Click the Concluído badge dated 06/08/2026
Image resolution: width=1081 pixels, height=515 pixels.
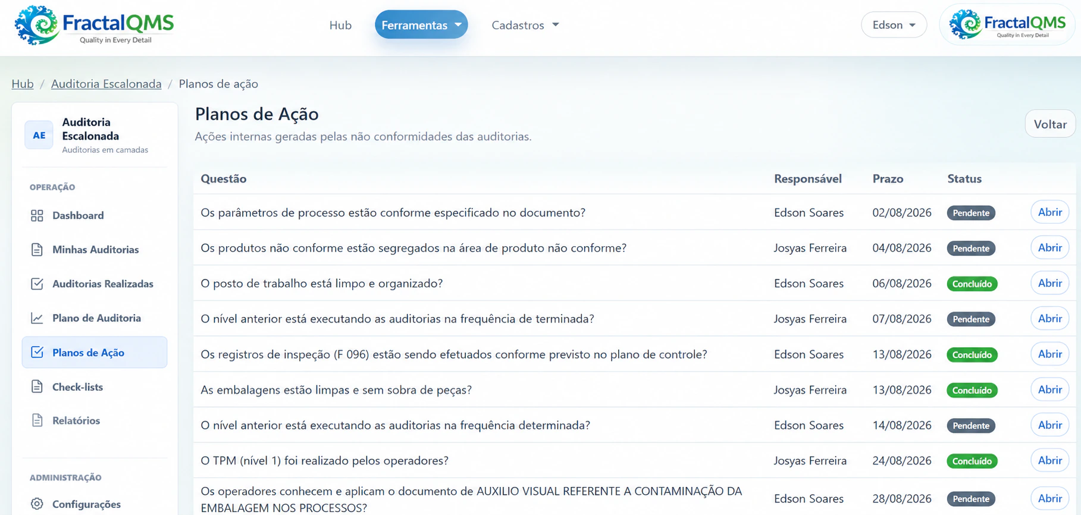[972, 284]
